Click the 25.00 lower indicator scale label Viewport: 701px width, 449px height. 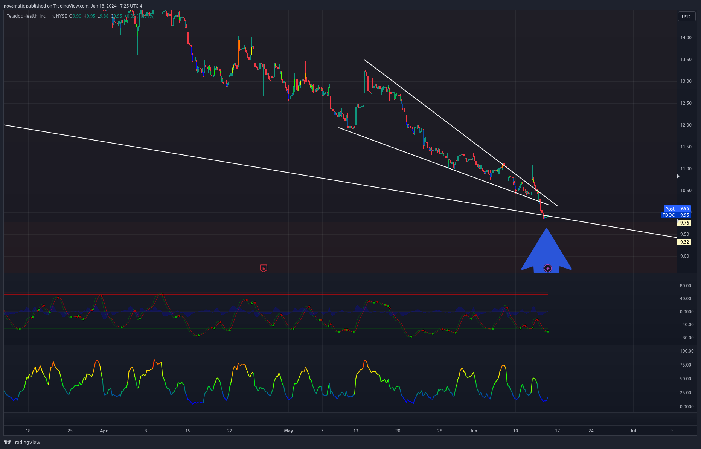coord(686,393)
